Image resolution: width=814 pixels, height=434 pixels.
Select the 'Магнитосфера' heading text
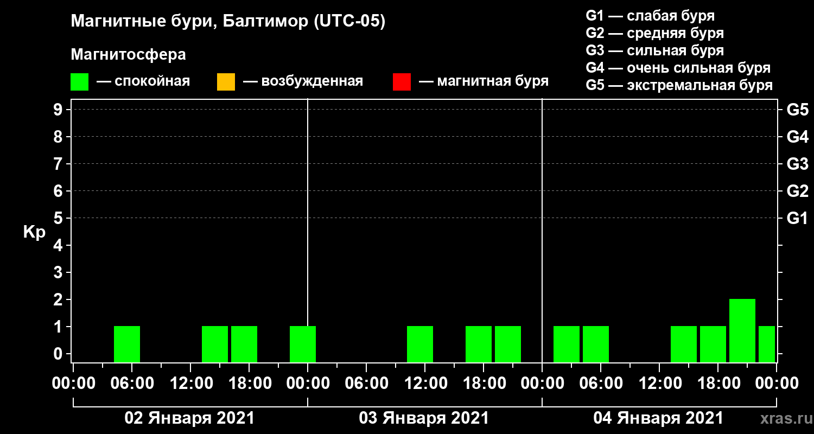tap(129, 55)
